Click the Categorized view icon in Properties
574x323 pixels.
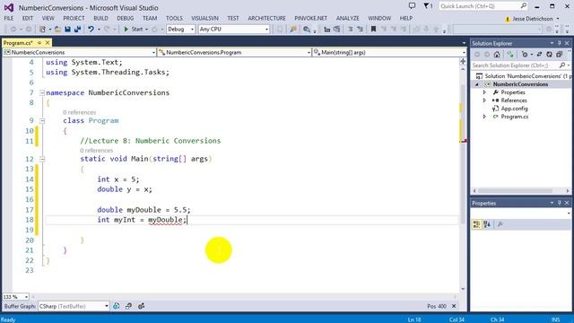(476, 224)
